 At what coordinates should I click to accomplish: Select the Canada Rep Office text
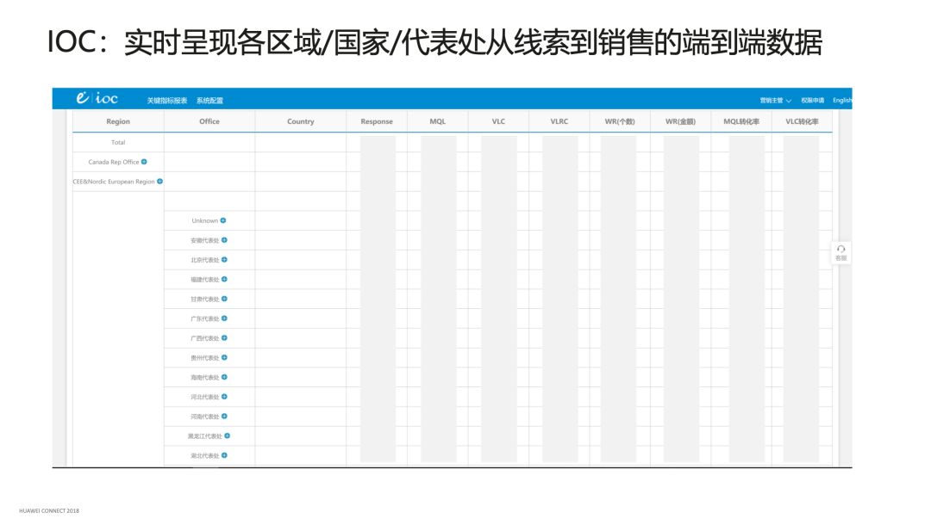114,162
